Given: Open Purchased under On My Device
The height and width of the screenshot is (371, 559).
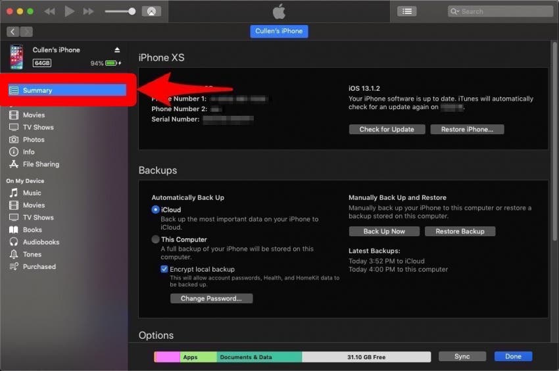Looking at the screenshot, I should coord(39,267).
